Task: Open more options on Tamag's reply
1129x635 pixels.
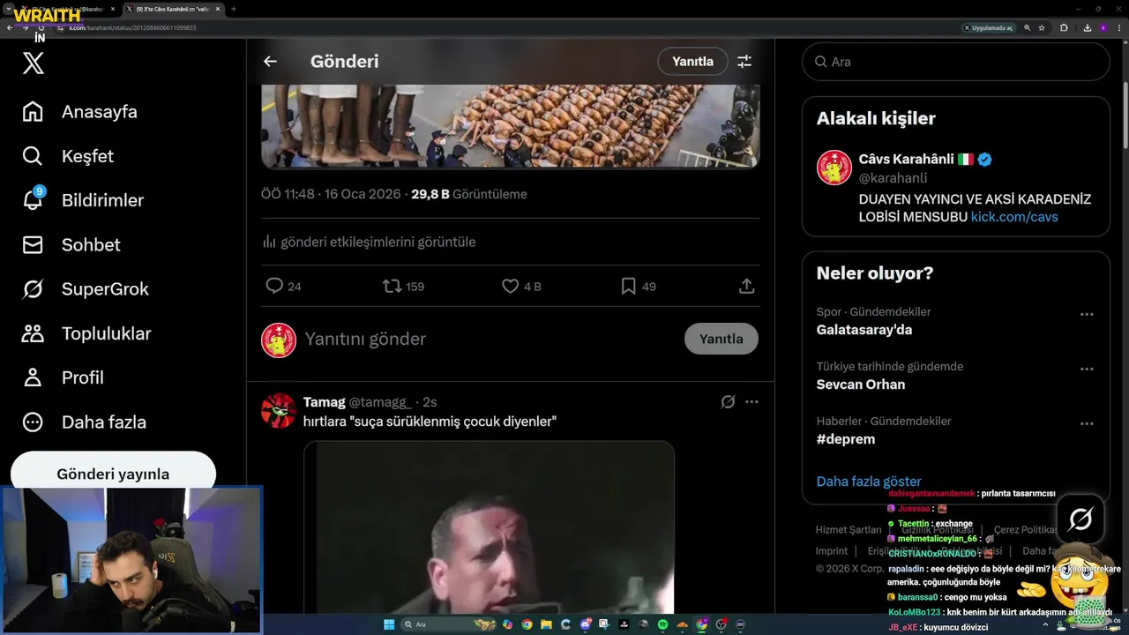Action: point(751,402)
